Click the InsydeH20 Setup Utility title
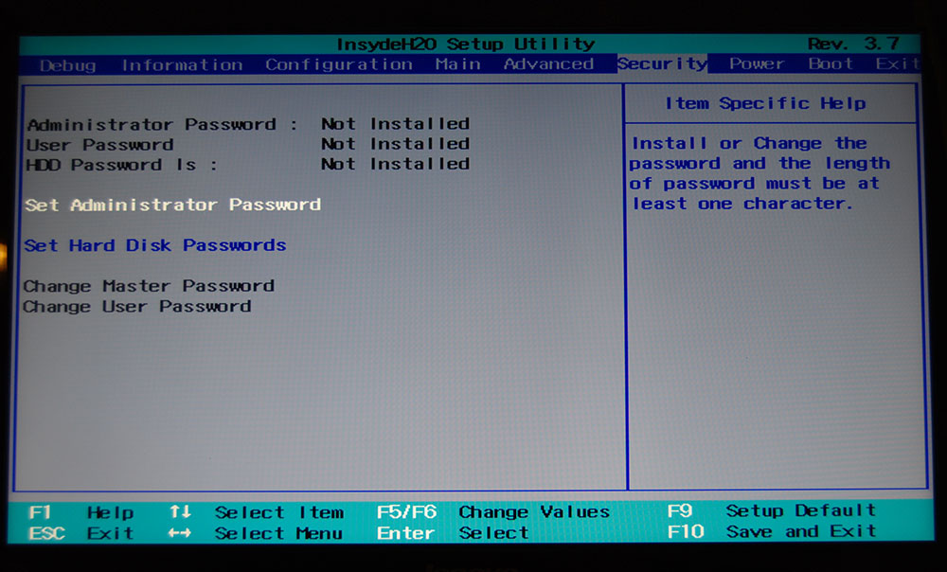Viewport: 947px width, 572px height. click(x=466, y=44)
